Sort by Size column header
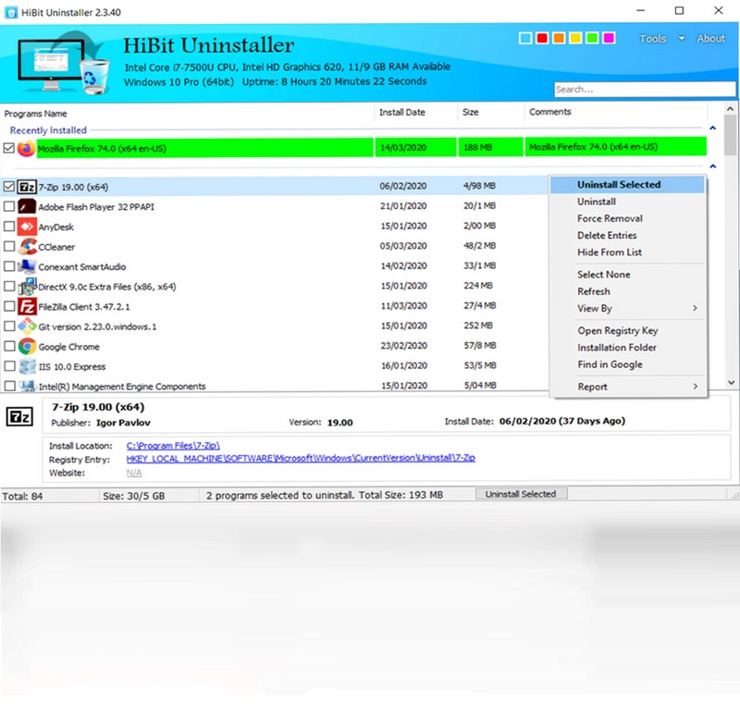 tap(471, 112)
